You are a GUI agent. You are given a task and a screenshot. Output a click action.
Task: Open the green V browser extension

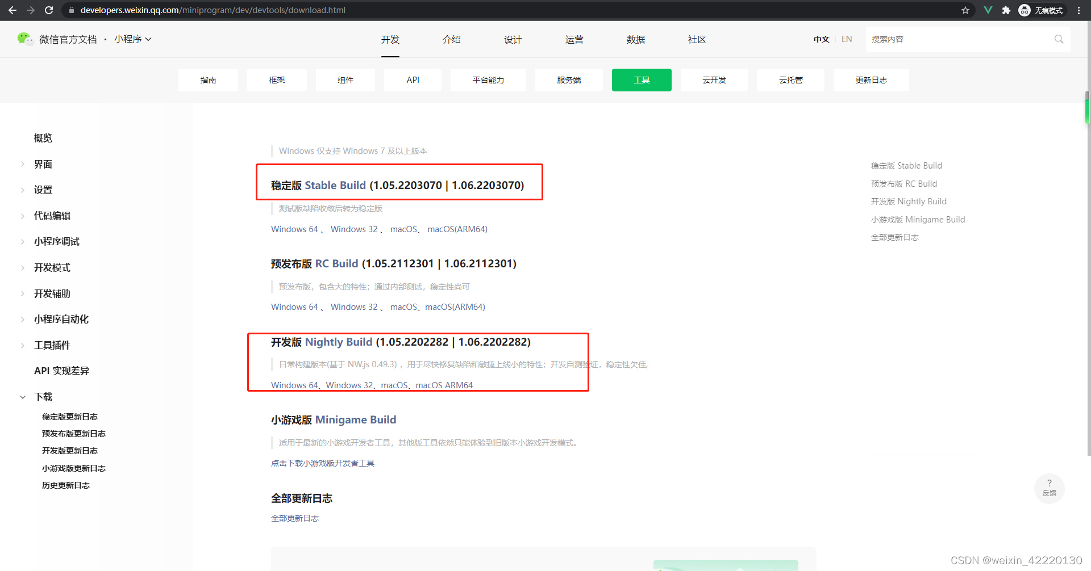[x=988, y=10]
